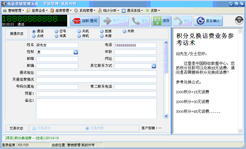Screen dimensions: 246x149
Task: Click the 皮肤 shirt icon
Action: tap(147, 11)
